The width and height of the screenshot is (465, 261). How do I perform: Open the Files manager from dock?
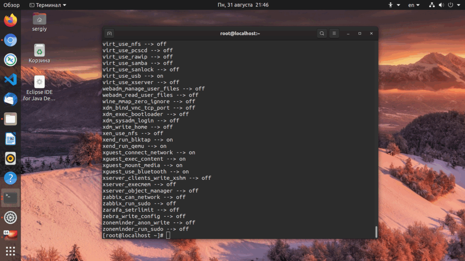[10, 119]
